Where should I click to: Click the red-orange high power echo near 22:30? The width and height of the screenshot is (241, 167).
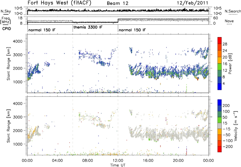(x=198, y=79)
